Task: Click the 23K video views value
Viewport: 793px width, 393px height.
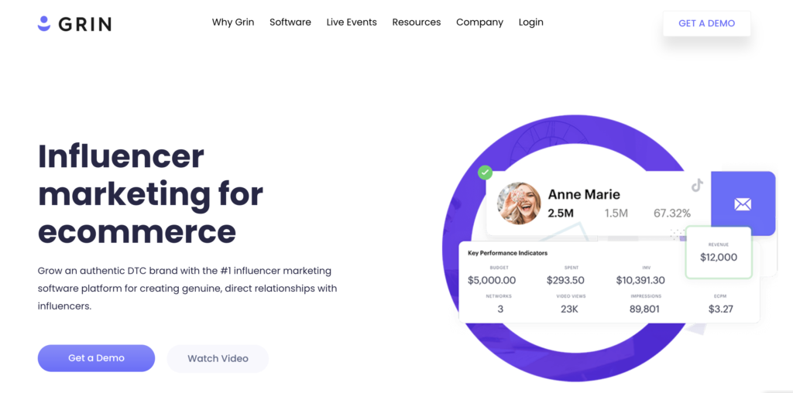Action: click(569, 309)
